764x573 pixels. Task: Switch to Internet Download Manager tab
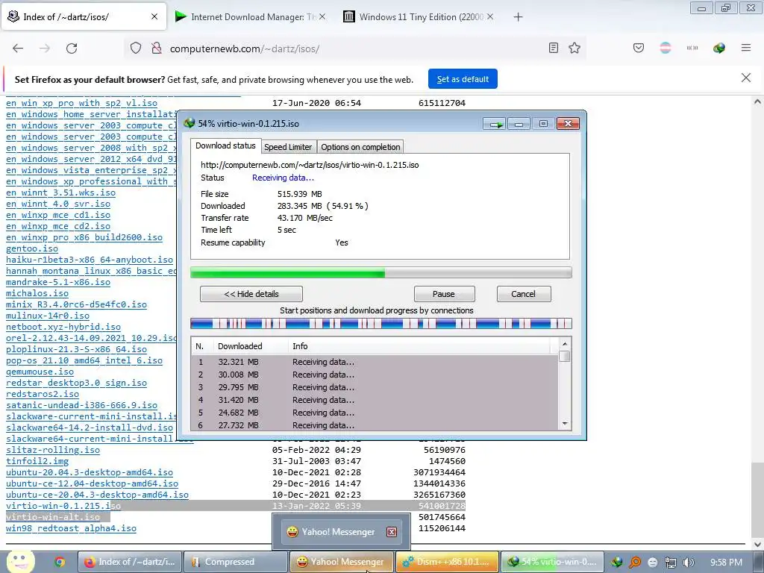pos(251,17)
